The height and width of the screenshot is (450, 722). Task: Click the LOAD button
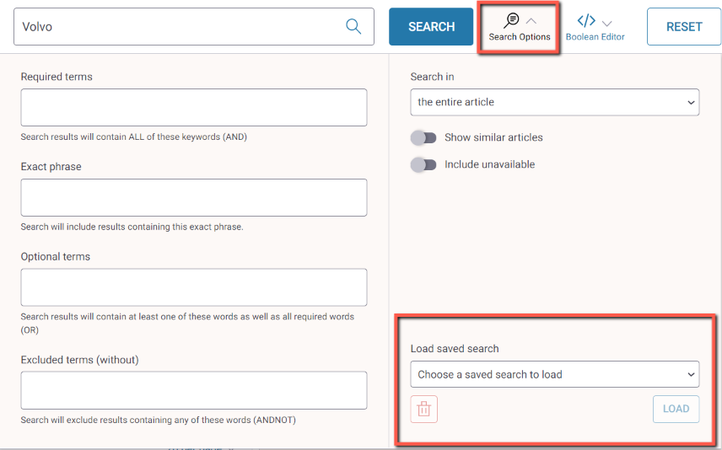click(x=676, y=409)
